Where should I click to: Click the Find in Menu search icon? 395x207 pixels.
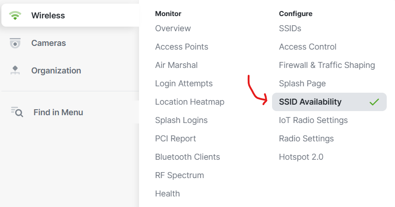coord(17,112)
